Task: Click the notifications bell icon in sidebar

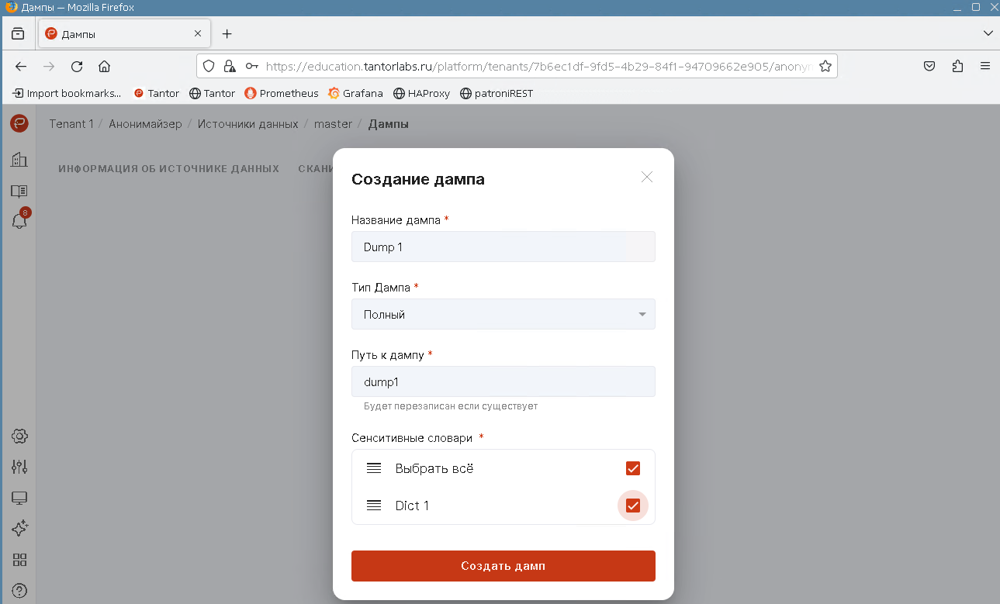Action: tap(19, 221)
